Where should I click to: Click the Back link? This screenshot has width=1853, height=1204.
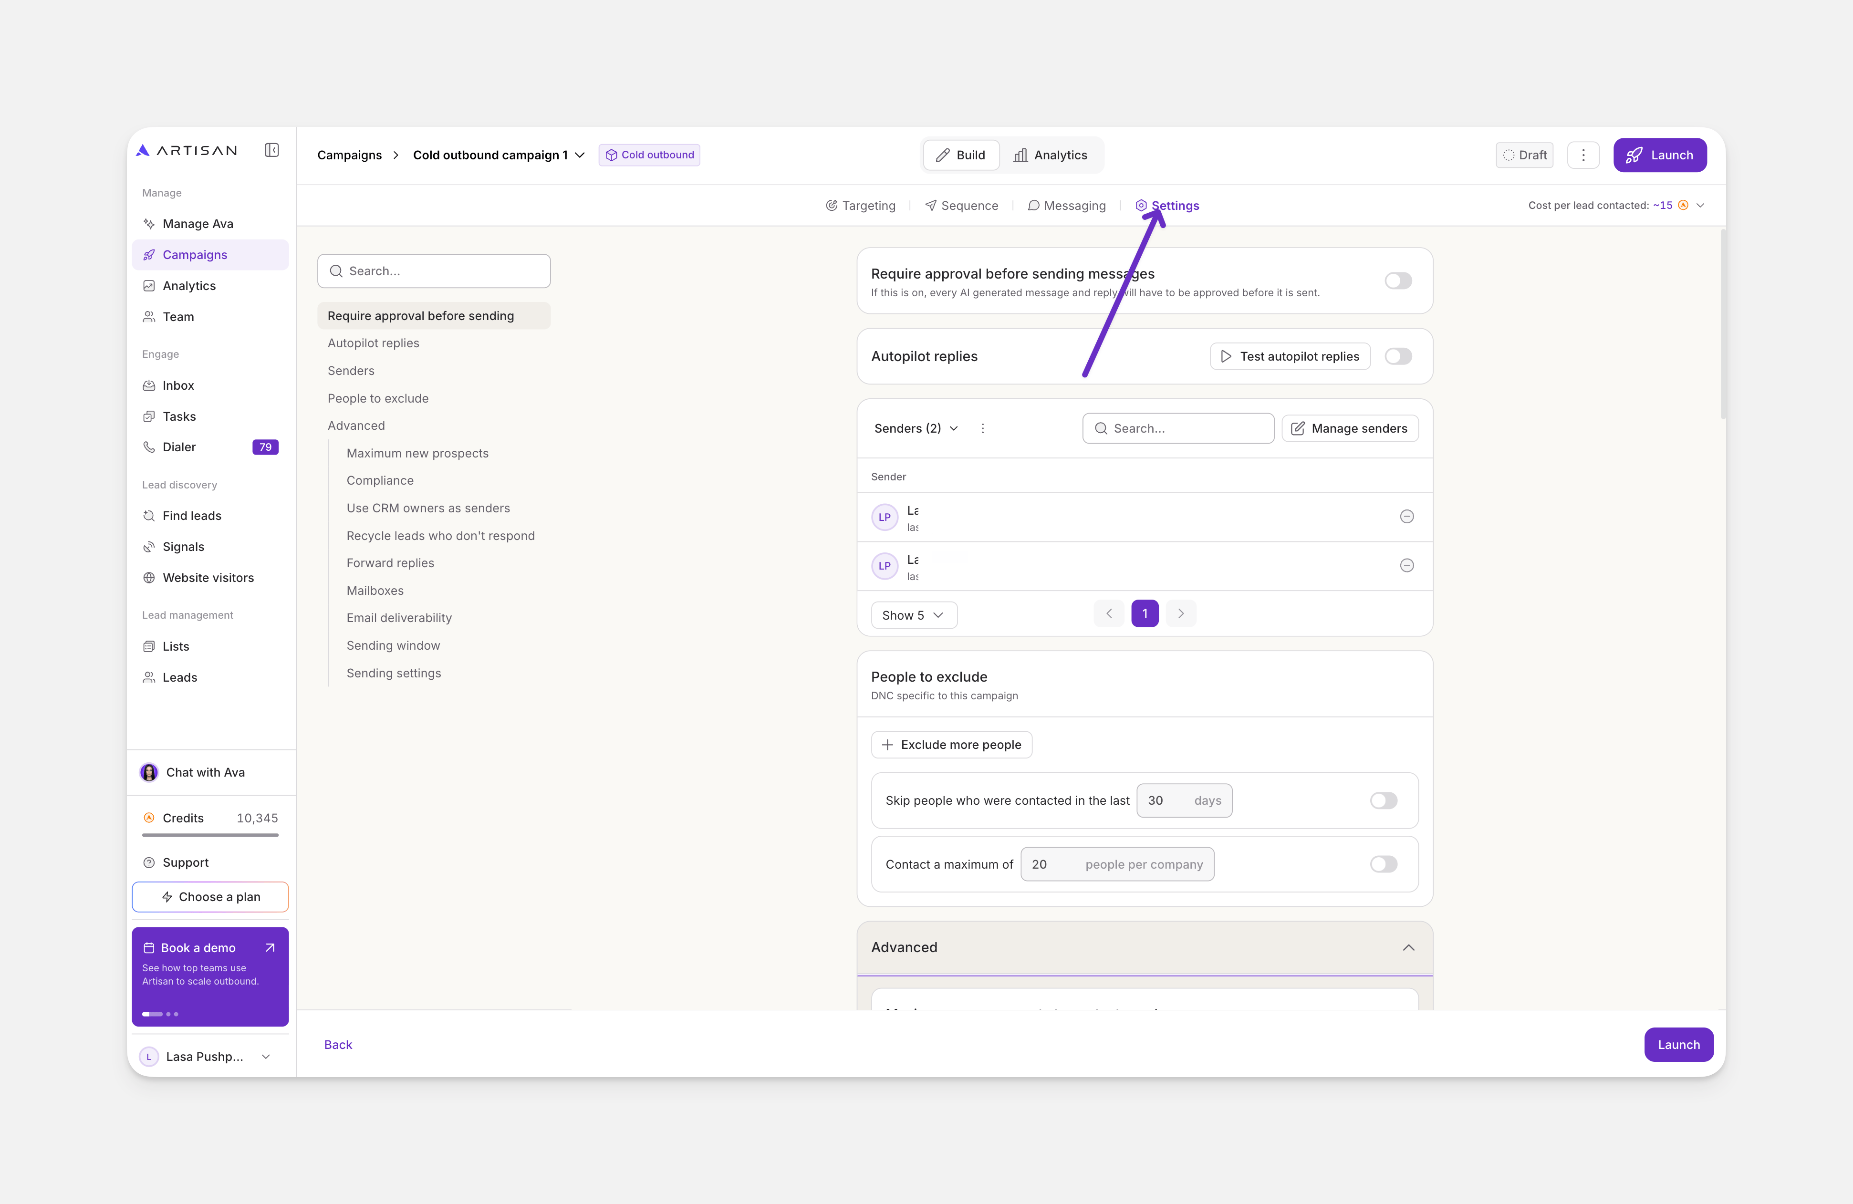point(338,1045)
